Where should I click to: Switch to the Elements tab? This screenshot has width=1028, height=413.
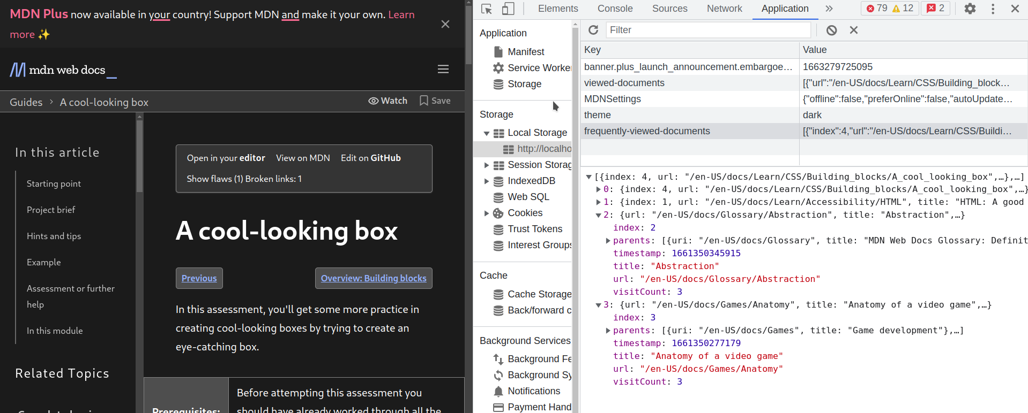point(558,9)
